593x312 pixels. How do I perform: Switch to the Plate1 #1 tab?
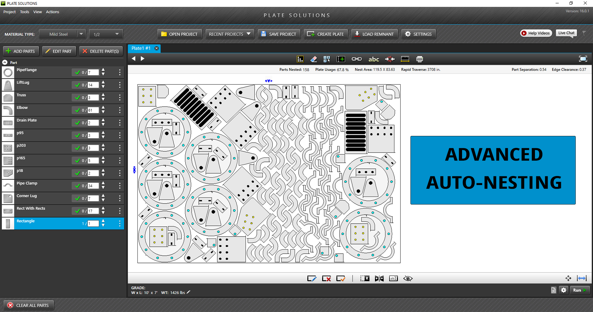point(141,48)
